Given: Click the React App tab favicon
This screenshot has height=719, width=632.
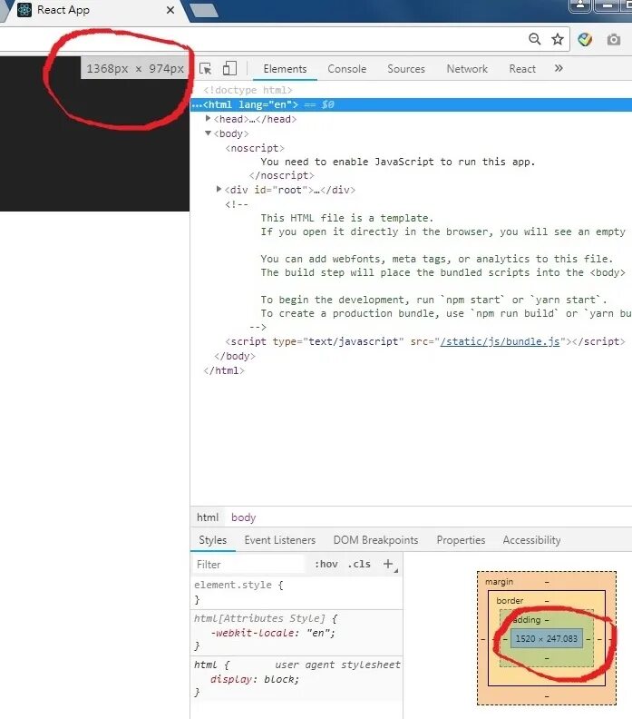Looking at the screenshot, I should coord(24,10).
